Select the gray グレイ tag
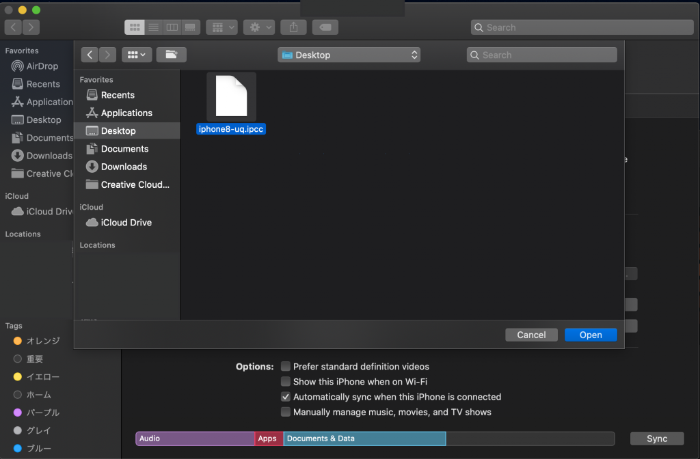 [33, 430]
